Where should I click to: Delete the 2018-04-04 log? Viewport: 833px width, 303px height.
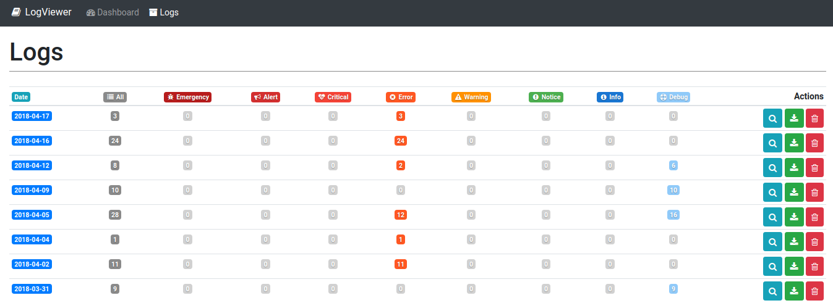coord(815,242)
